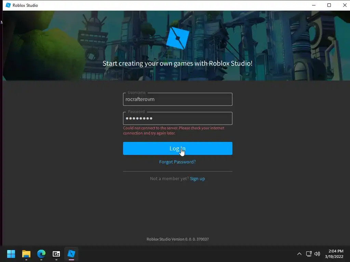
Task: Click the blue Log In button
Action: pyautogui.click(x=177, y=148)
